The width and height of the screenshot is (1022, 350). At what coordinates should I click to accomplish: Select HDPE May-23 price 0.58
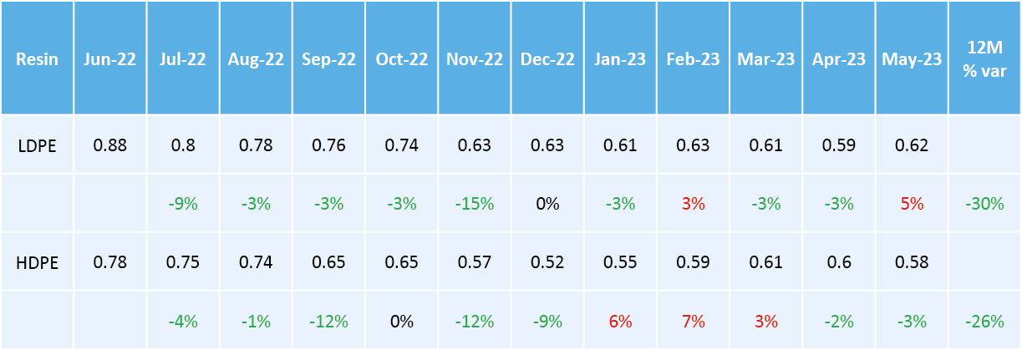[x=911, y=262]
